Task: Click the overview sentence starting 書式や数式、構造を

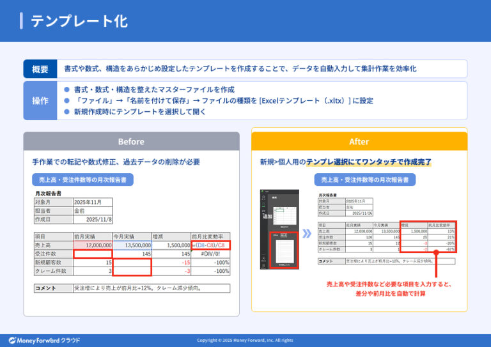Action: point(240,69)
